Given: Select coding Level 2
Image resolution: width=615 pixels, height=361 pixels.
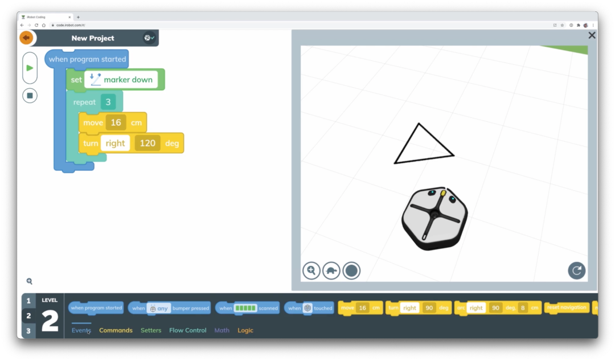Looking at the screenshot, I should point(28,315).
